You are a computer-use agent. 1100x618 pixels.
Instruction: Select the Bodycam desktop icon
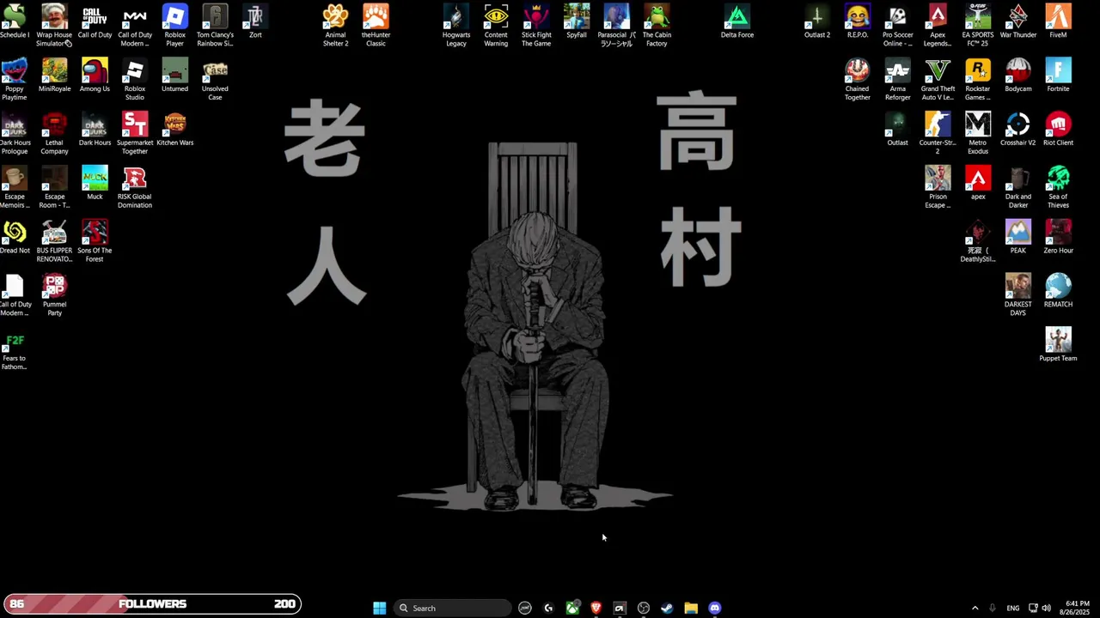click(x=1018, y=76)
